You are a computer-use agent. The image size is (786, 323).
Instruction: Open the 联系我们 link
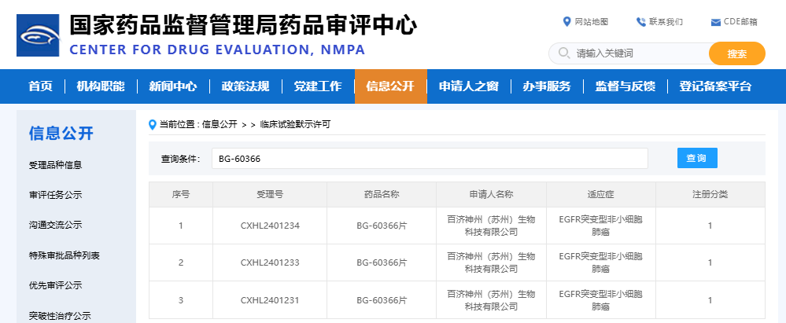pyautogui.click(x=666, y=22)
